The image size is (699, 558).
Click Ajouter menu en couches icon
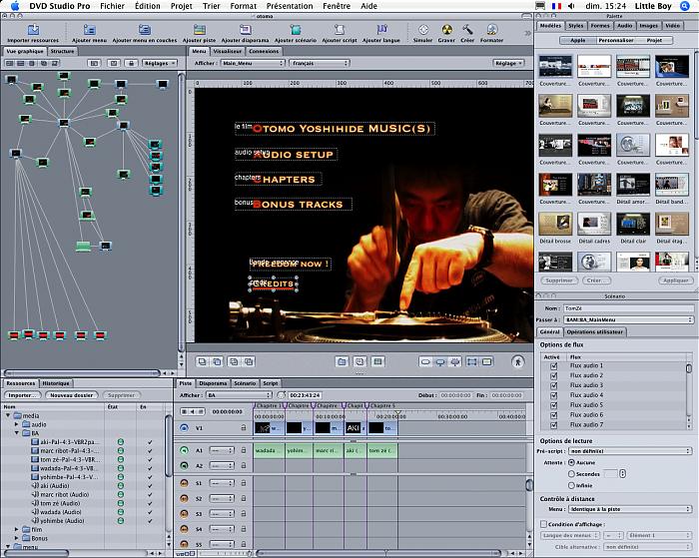(x=144, y=30)
